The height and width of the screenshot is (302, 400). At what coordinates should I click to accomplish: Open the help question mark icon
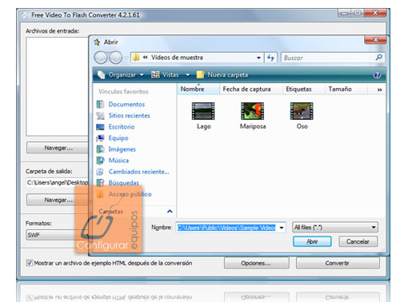(377, 75)
